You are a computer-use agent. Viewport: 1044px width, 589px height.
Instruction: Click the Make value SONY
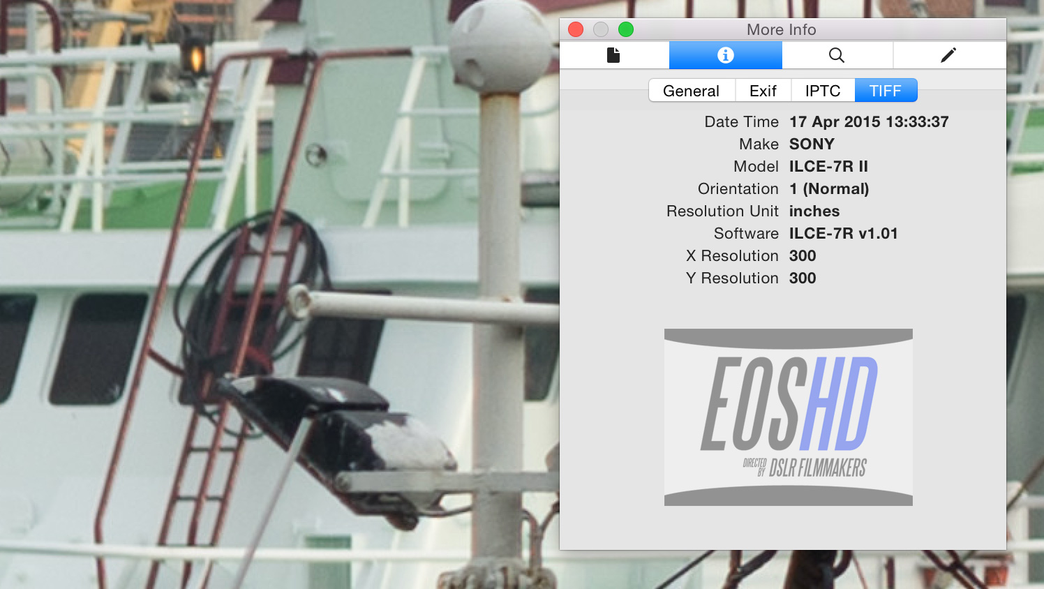tap(812, 144)
